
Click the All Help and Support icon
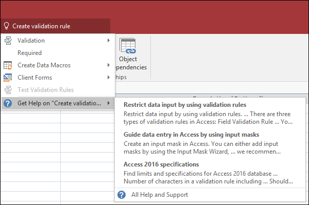(122, 195)
